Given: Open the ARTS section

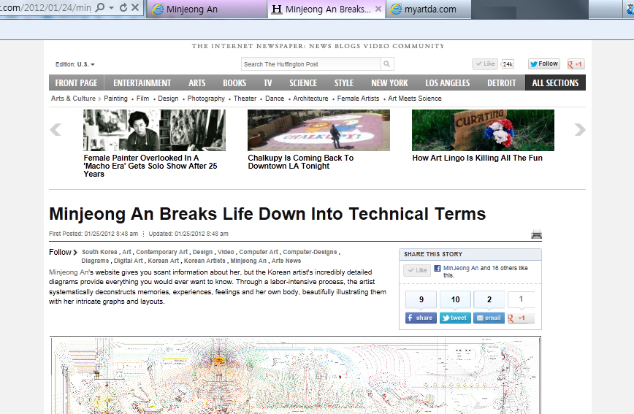Looking at the screenshot, I should point(197,83).
